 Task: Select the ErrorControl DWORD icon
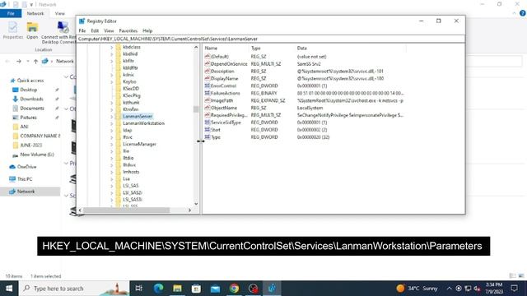pos(208,86)
